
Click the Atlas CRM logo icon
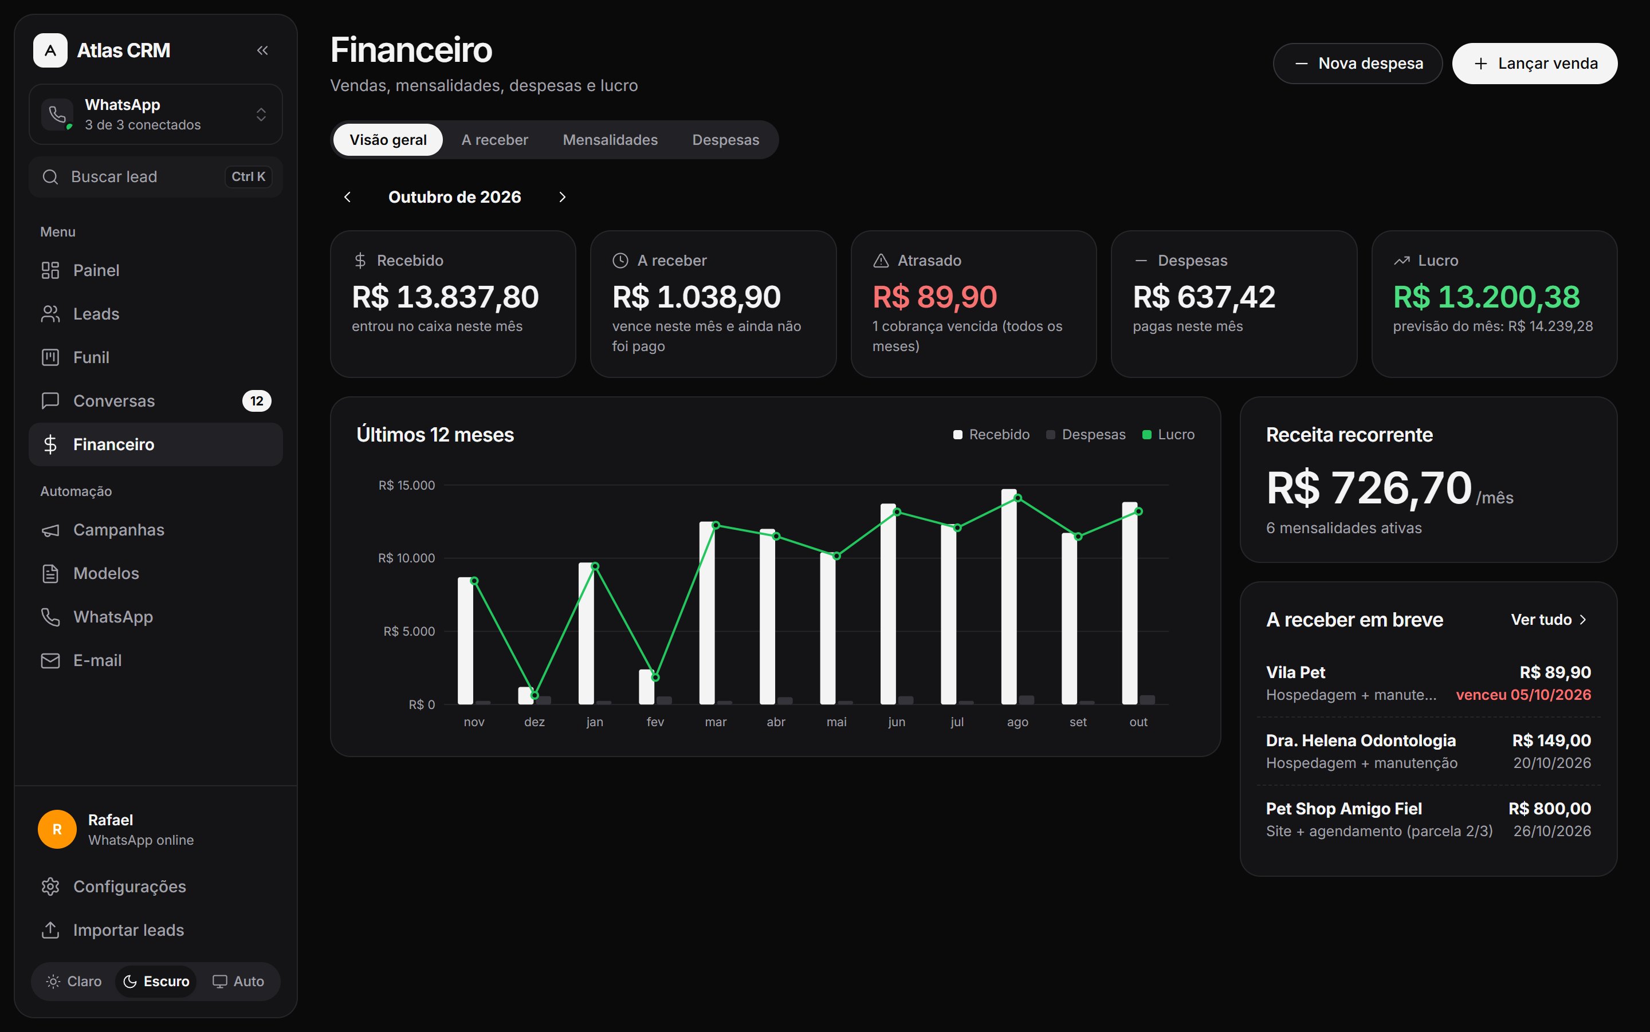click(50, 50)
